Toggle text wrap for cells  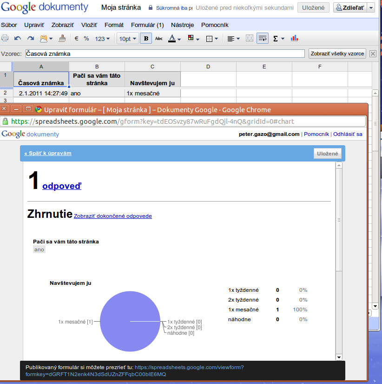tap(262, 39)
